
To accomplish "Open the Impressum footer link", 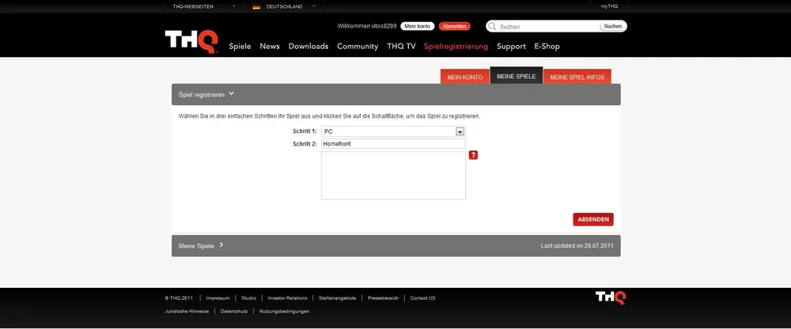I will pyautogui.click(x=218, y=298).
